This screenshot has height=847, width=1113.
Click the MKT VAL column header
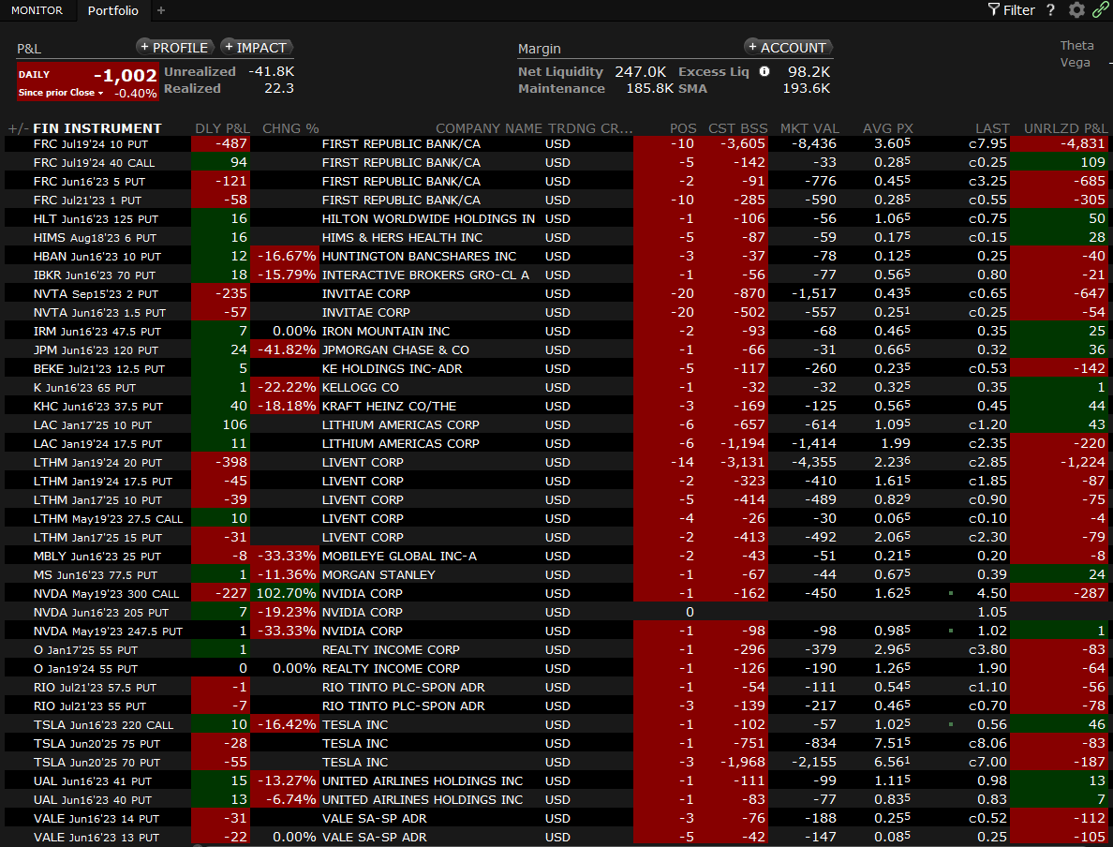tap(808, 128)
